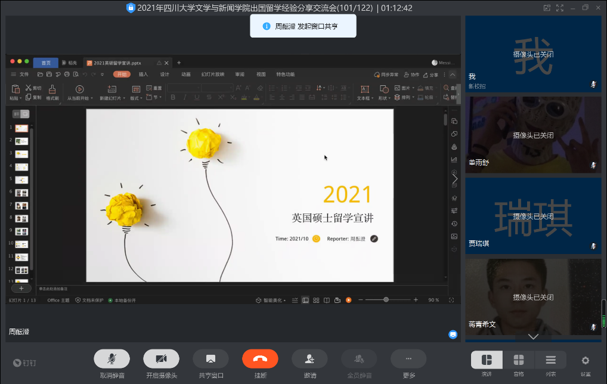
Task: Click the lock icon beside meeting title
Action: [131, 8]
